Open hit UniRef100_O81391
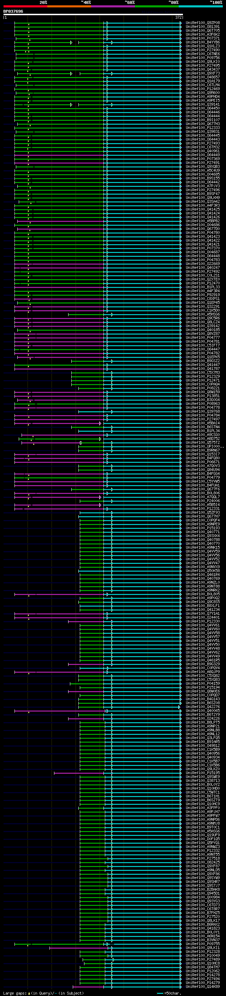Viewport: 226px width, 996px height. [x=203, y=27]
